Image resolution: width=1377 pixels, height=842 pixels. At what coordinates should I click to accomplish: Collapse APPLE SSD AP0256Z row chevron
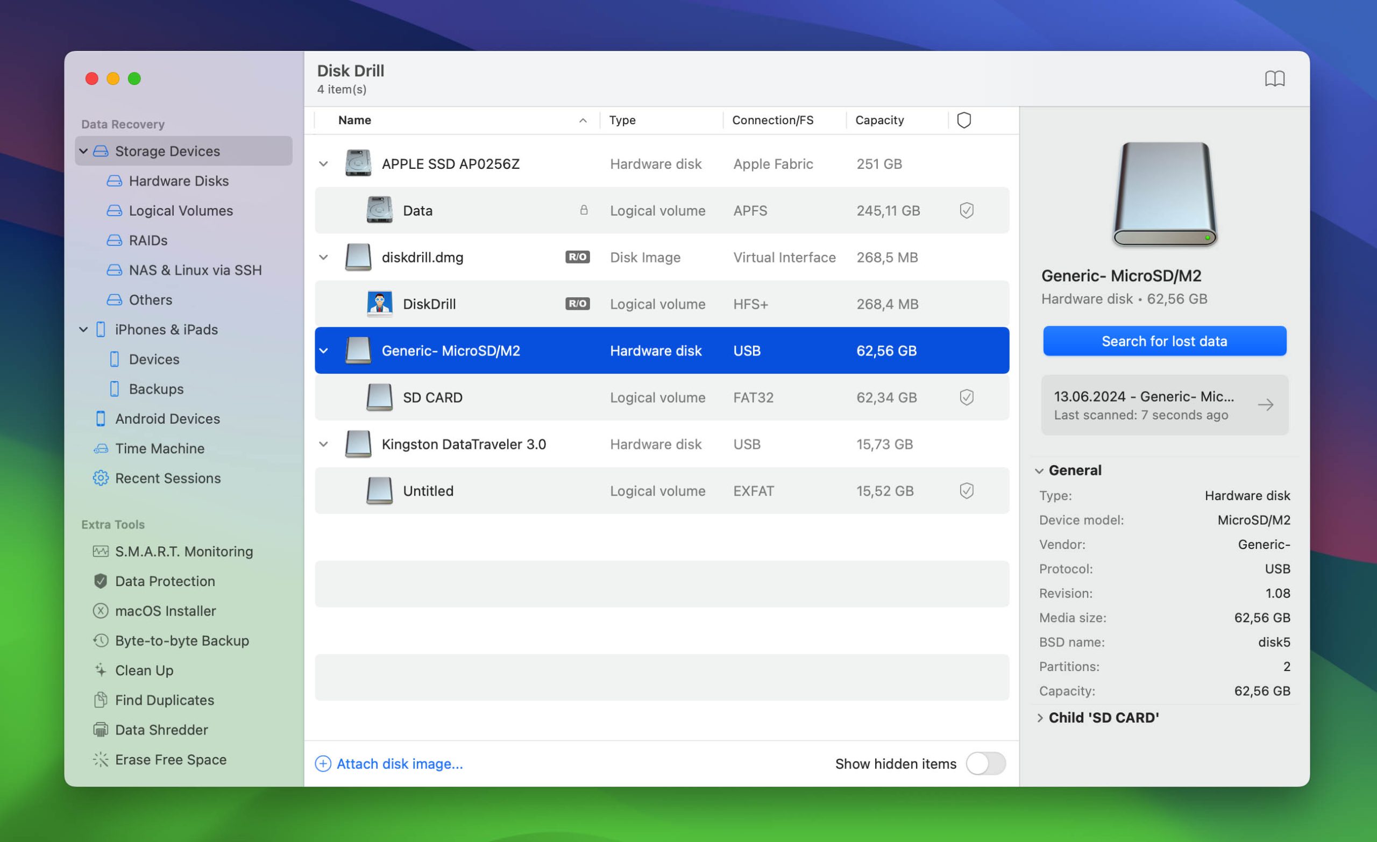point(324,163)
